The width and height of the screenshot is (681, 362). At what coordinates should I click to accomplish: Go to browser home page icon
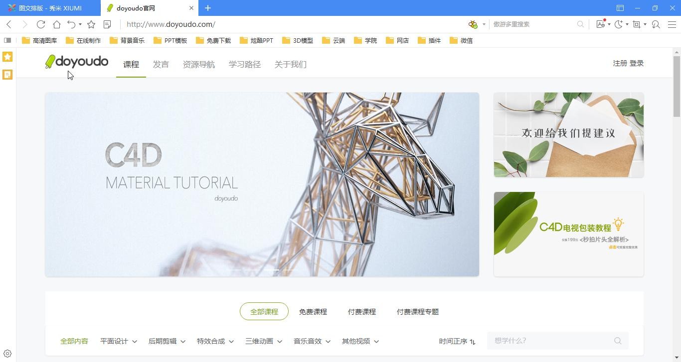57,24
